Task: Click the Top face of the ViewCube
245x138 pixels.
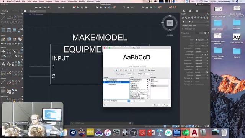Action: point(170,23)
